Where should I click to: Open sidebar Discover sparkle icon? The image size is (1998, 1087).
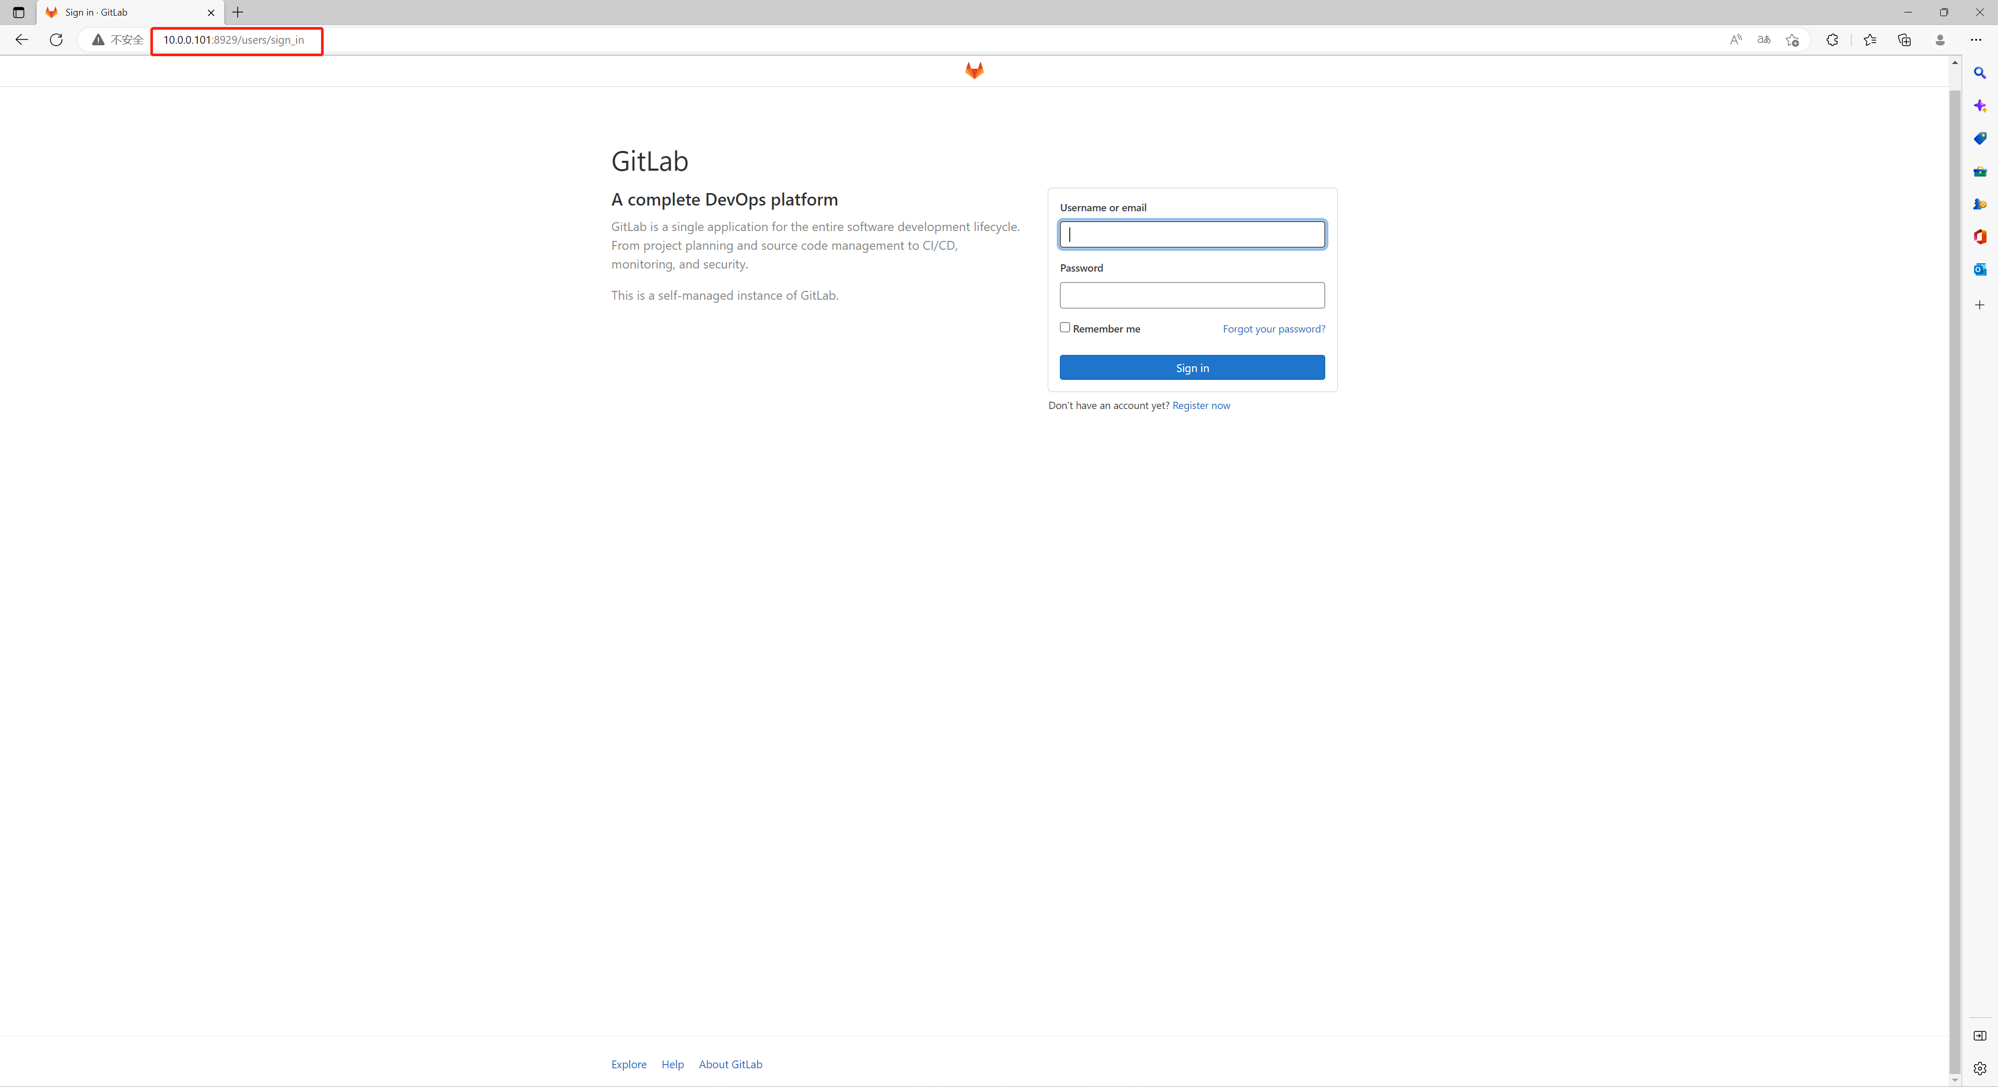pyautogui.click(x=1979, y=106)
